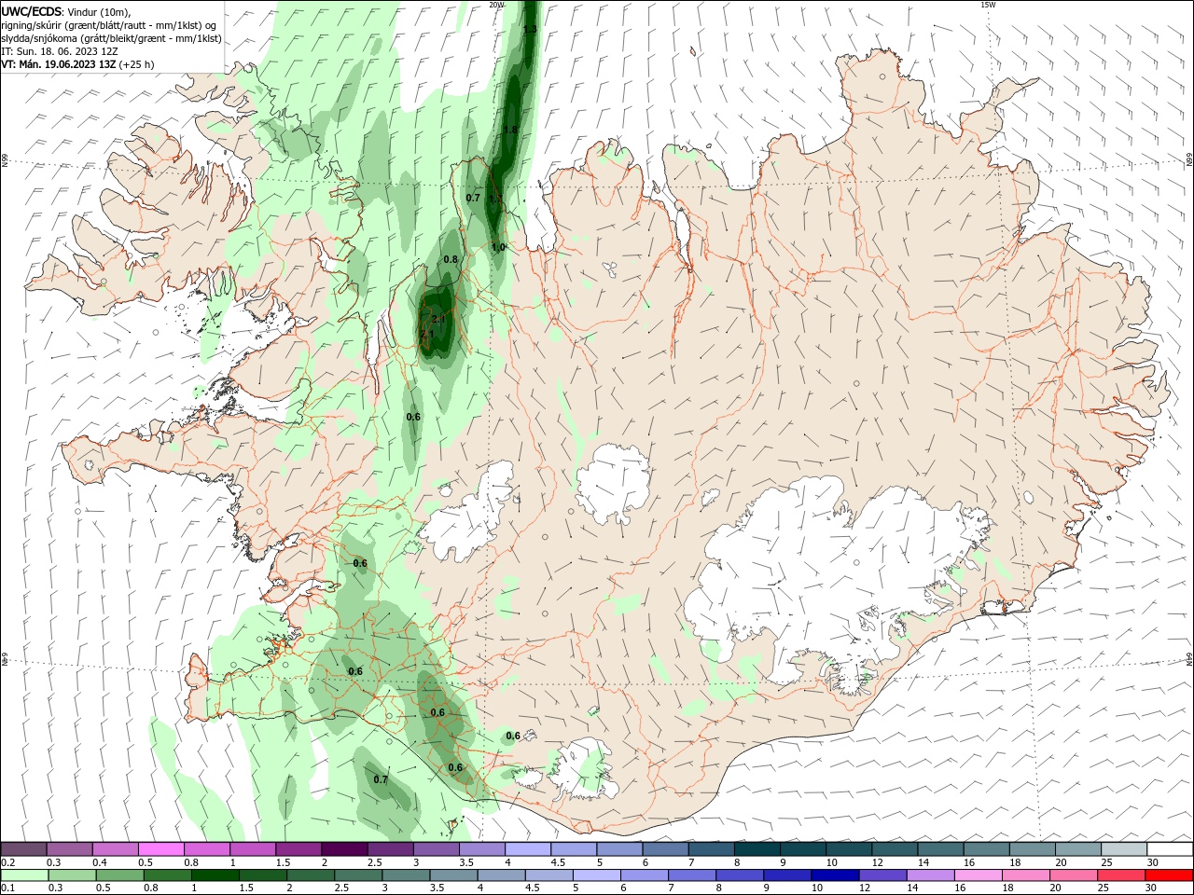This screenshot has width=1194, height=895.
Task: Click the 'rigning/skúrir' legend description line
Action: (109, 25)
